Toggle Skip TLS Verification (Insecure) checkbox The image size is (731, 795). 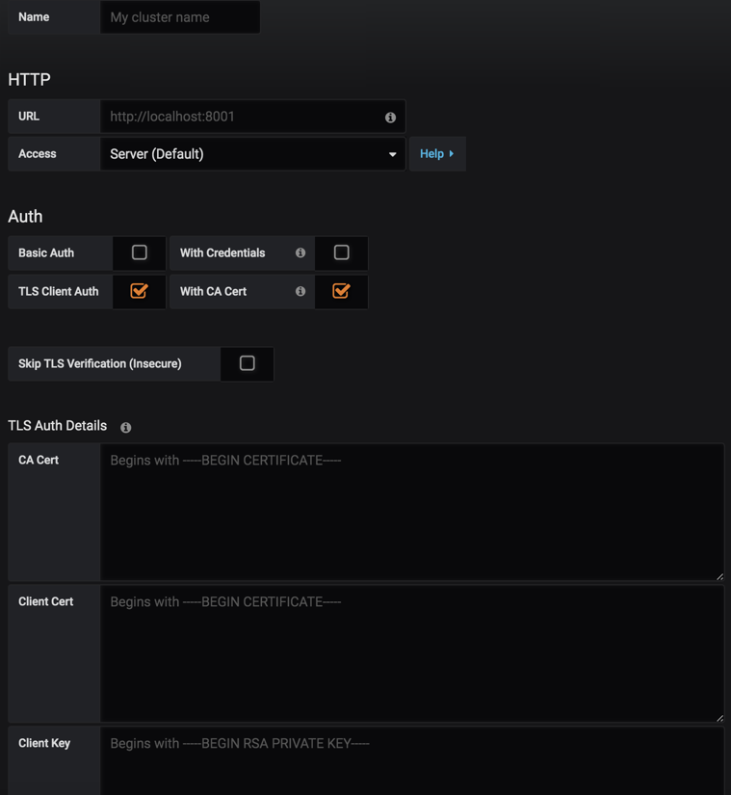[248, 363]
